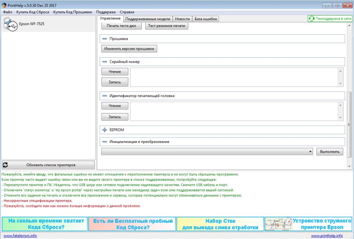This screenshot has width=354, height=239.
Task: Open the www.printhelp.info link
Action: (x=327, y=236)
